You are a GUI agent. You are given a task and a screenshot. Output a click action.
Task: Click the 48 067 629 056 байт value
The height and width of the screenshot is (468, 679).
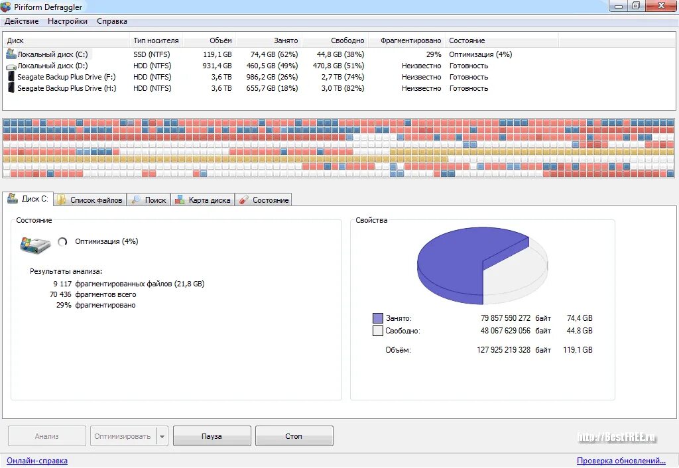pos(516,331)
